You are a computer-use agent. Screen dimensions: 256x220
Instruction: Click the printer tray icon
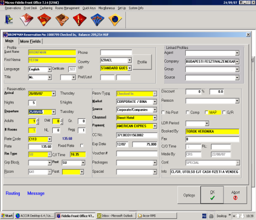tap(211, 216)
